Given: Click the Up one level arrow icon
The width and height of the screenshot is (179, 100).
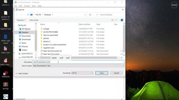Looking at the screenshot, I should pos(28,15).
